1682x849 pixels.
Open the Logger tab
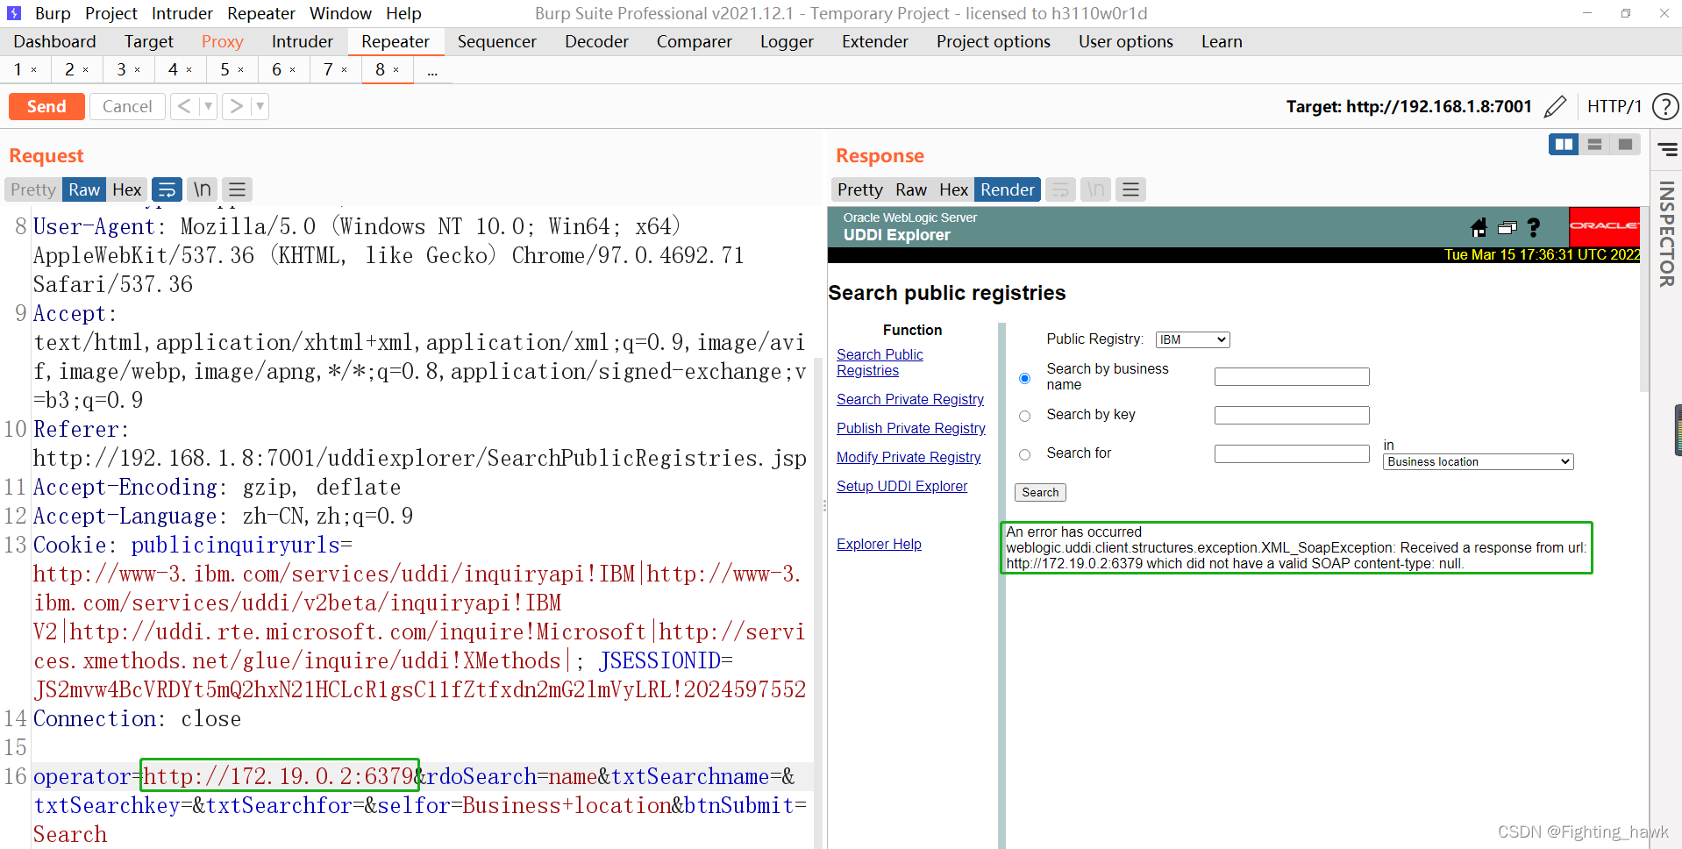[x=787, y=41]
